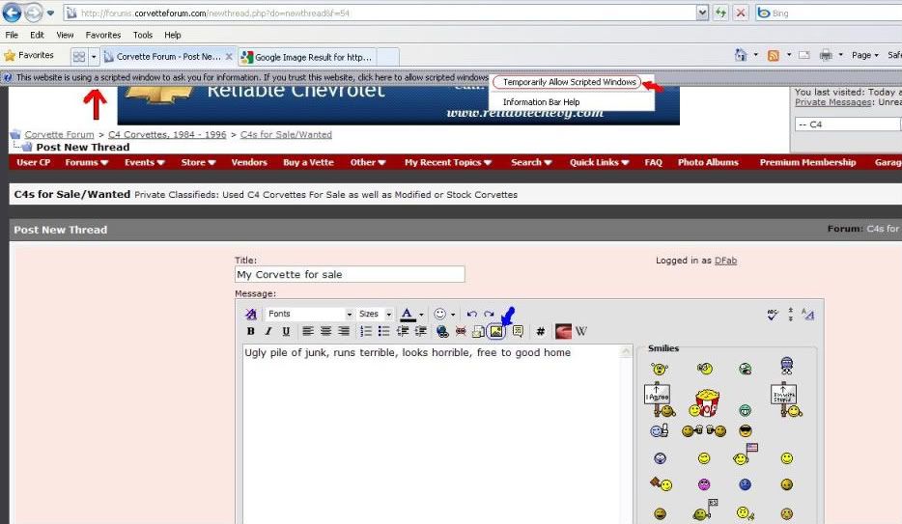Open the Tools menu in menu bar
Image resolution: width=902 pixels, height=524 pixels.
pyautogui.click(x=143, y=35)
